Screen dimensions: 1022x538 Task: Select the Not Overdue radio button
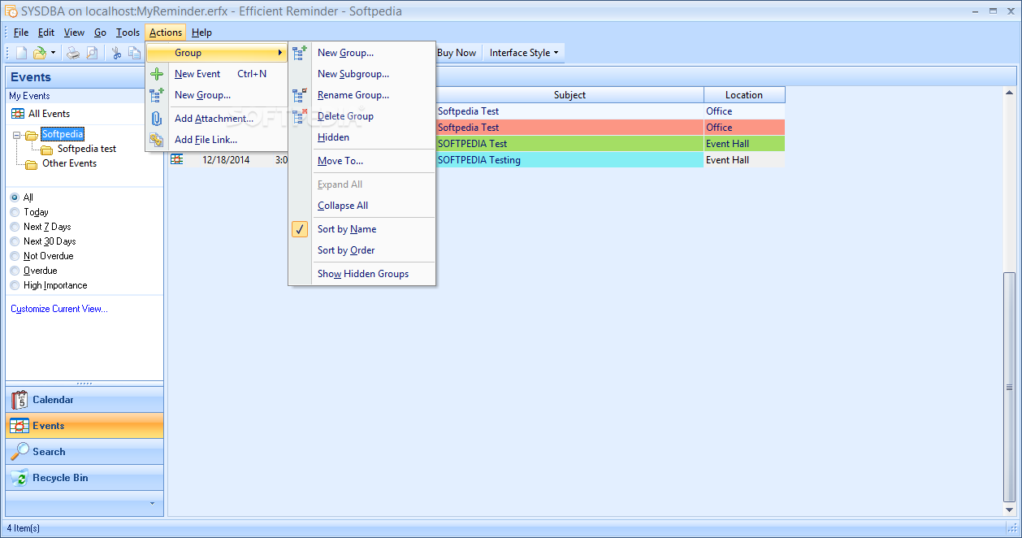click(x=15, y=256)
